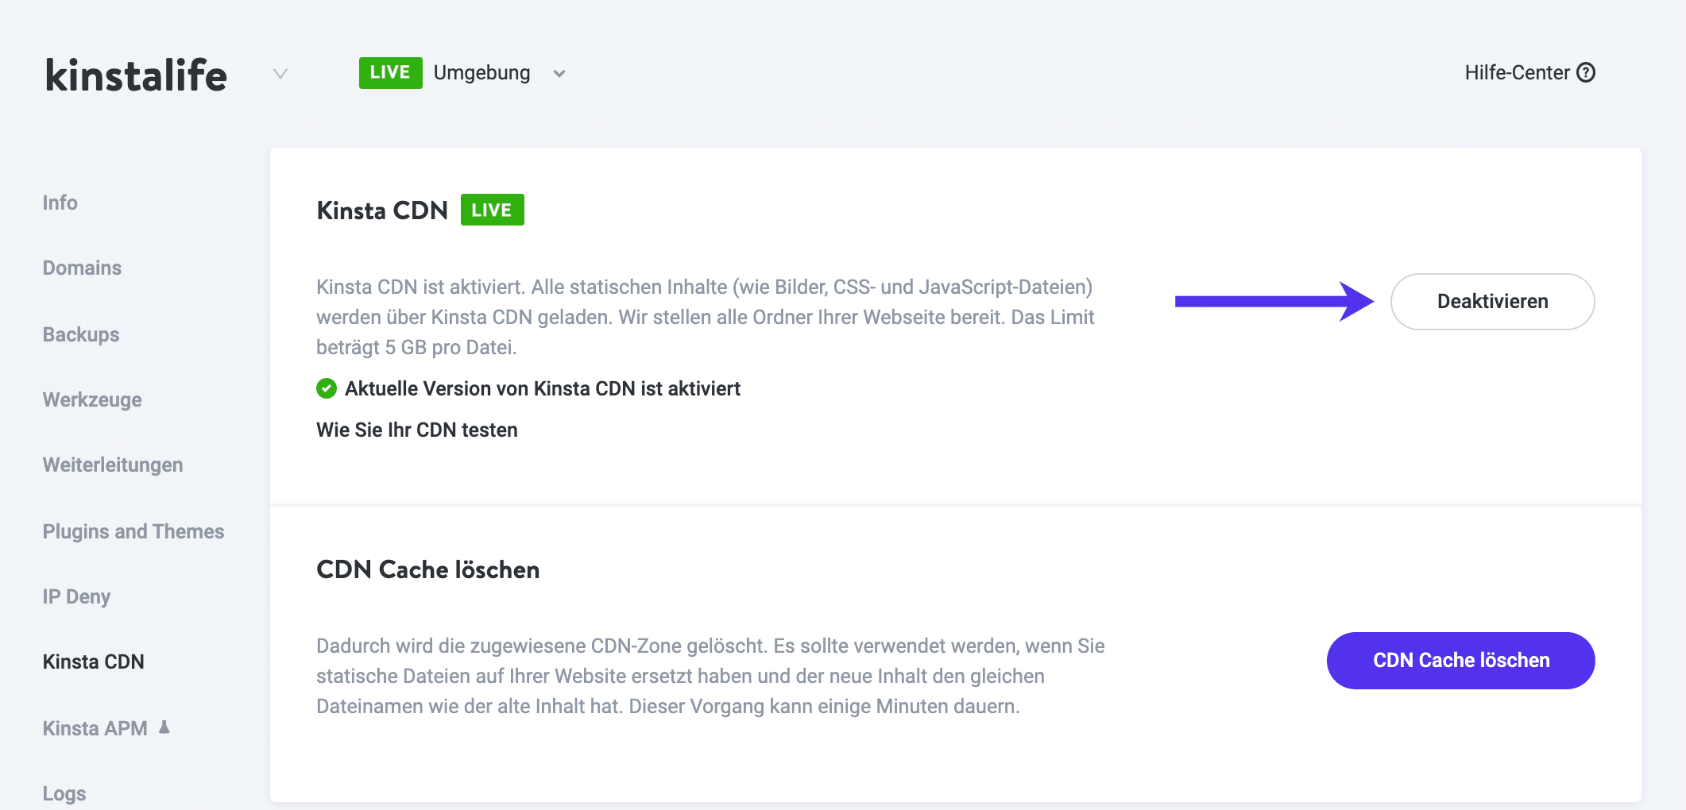Click the LIVE badge next to Kinsta CDN
Image resolution: width=1686 pixels, height=810 pixels.
492,209
